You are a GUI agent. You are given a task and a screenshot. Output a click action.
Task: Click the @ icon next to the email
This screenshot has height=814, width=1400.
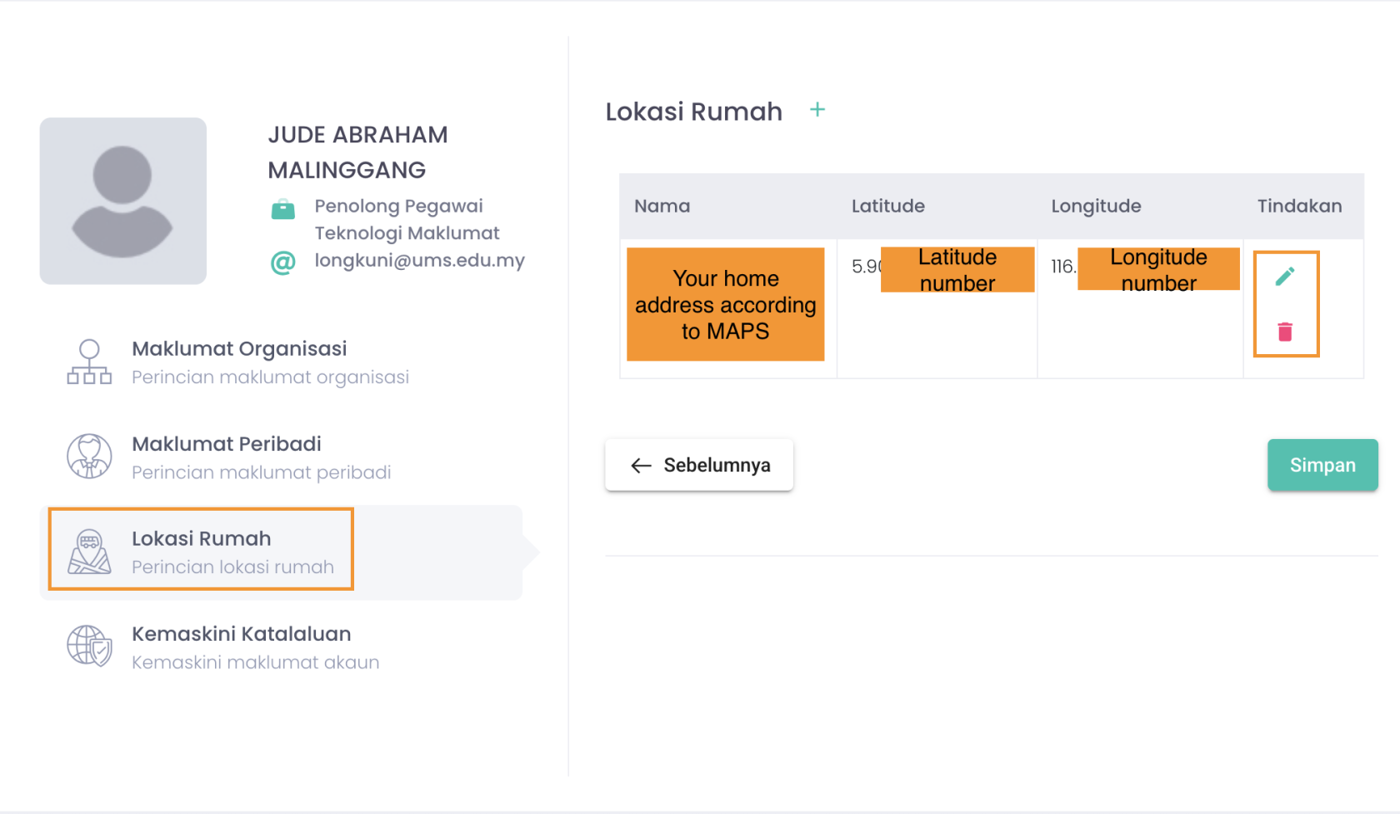click(283, 261)
